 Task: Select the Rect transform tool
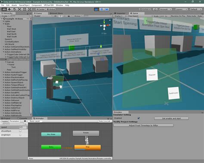click(x=25, y=9)
